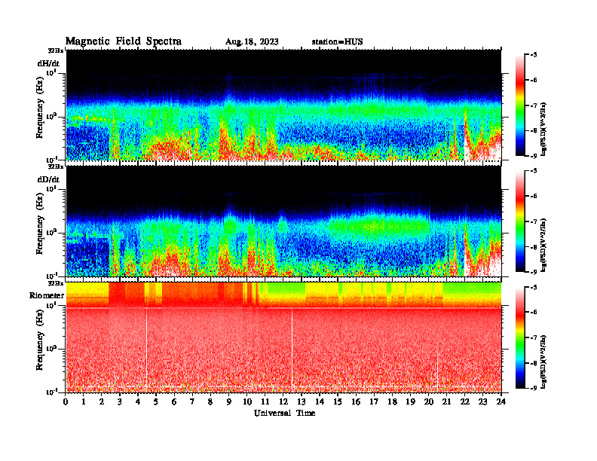Click hour '5' on the time axis
This screenshot has height=461, width=597.
[156, 401]
